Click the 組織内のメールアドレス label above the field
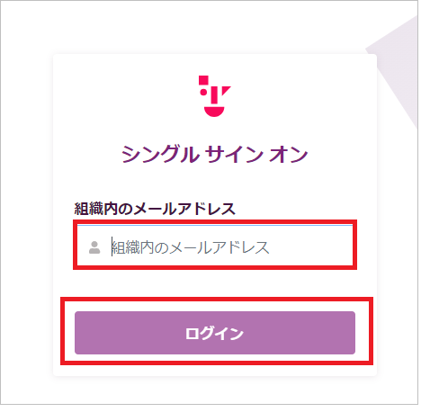The image size is (430, 412). pyautogui.click(x=155, y=209)
